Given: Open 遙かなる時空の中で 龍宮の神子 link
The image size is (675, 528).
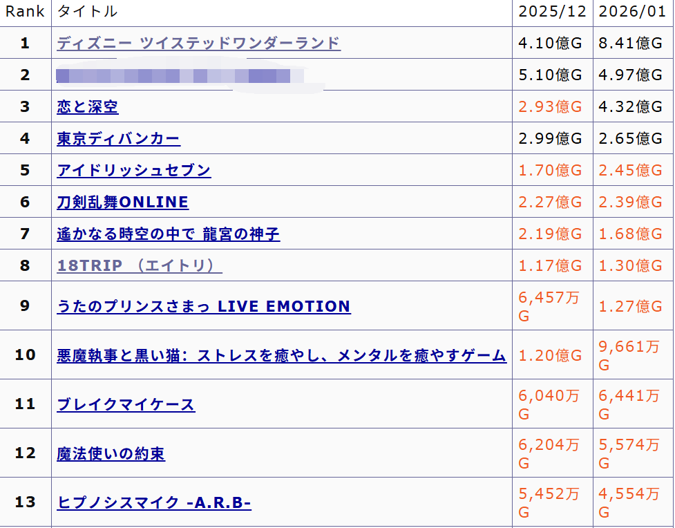Looking at the screenshot, I should point(169,234).
